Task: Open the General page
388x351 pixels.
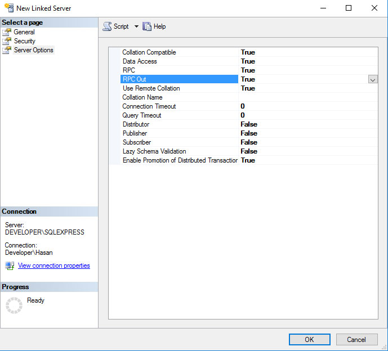Action: coord(24,32)
